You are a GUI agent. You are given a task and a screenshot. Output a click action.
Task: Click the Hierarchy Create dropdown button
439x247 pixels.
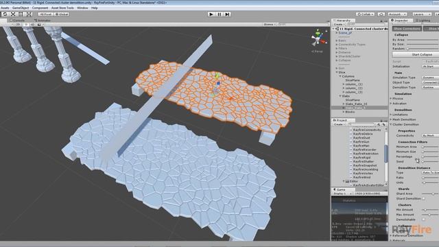pos(339,25)
